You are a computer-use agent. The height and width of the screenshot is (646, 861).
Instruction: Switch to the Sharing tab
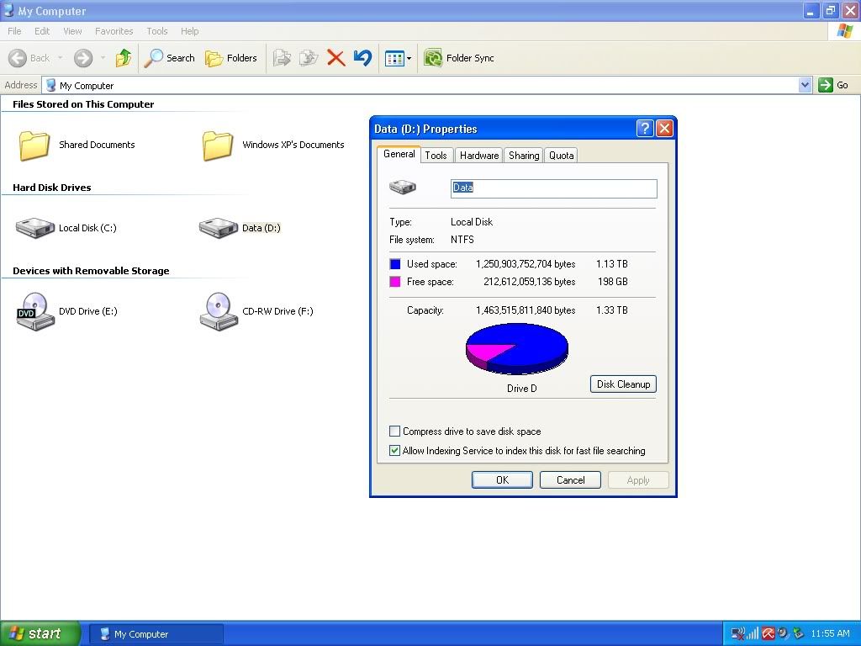(524, 156)
